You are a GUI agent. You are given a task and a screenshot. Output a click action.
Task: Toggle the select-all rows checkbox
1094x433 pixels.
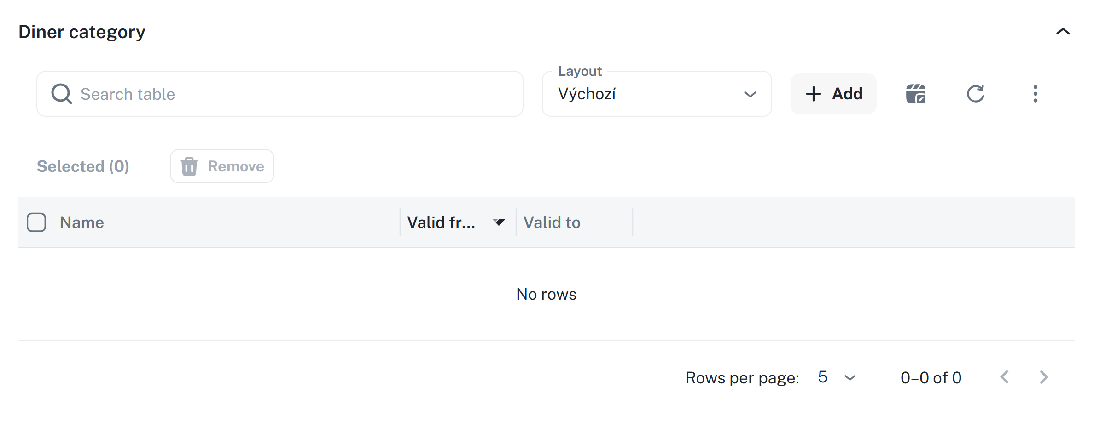[36, 222]
